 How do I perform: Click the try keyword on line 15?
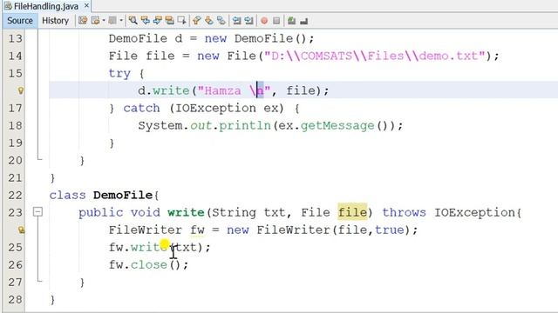[119, 73]
